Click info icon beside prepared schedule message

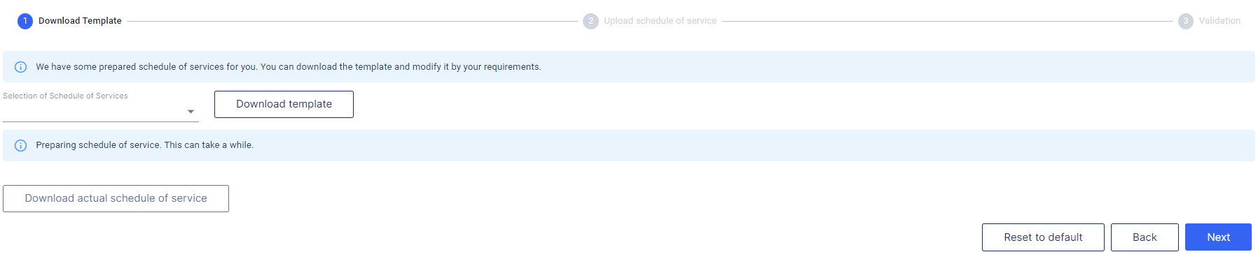(x=21, y=67)
